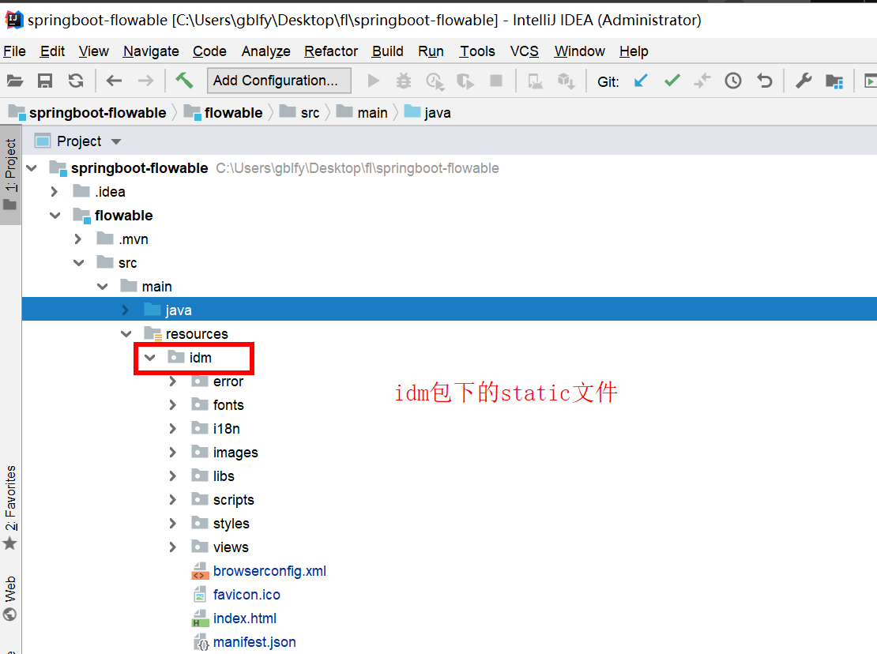Expand the .idea folder arrow

click(x=55, y=192)
